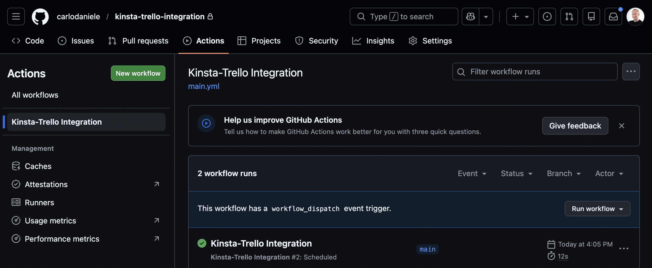The width and height of the screenshot is (652, 268).
Task: Click your profile avatar
Action: pyautogui.click(x=636, y=17)
